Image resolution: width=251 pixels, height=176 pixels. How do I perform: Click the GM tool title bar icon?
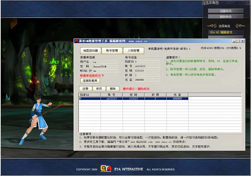(x=76, y=41)
